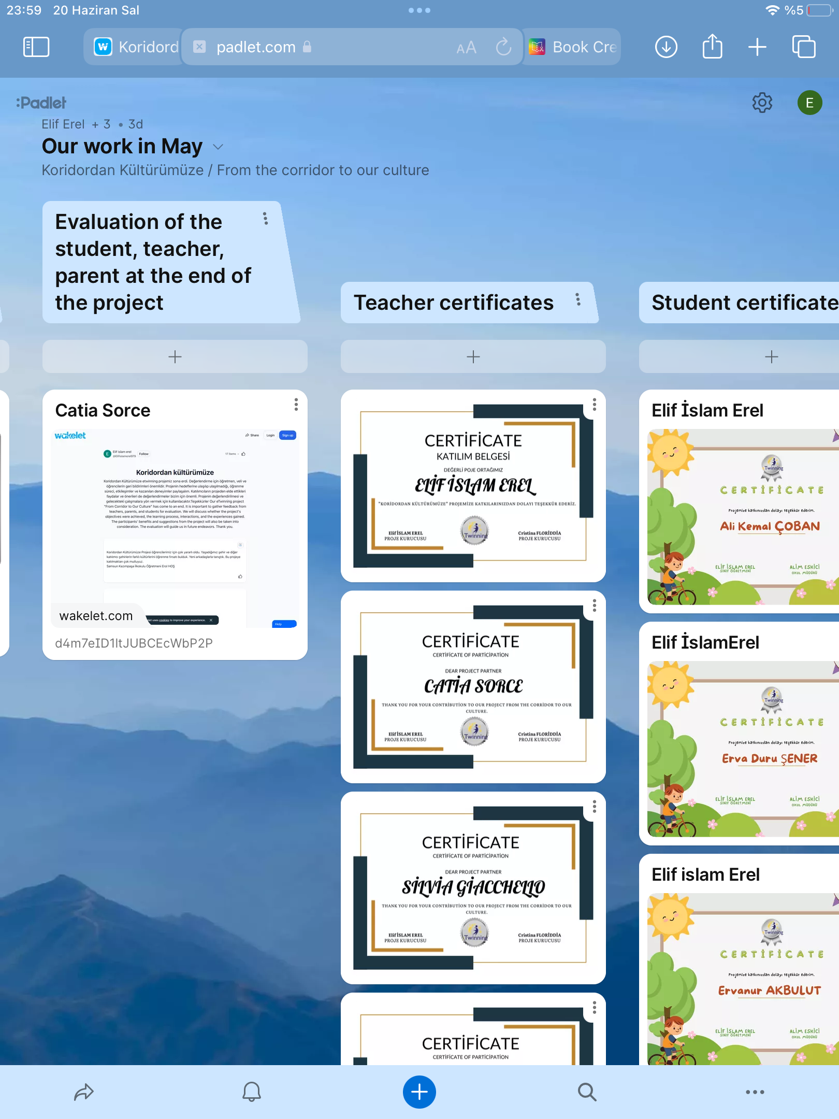Switch to the Koridordan Wakelet tab
Viewport: 839px width, 1119px height.
(x=136, y=47)
